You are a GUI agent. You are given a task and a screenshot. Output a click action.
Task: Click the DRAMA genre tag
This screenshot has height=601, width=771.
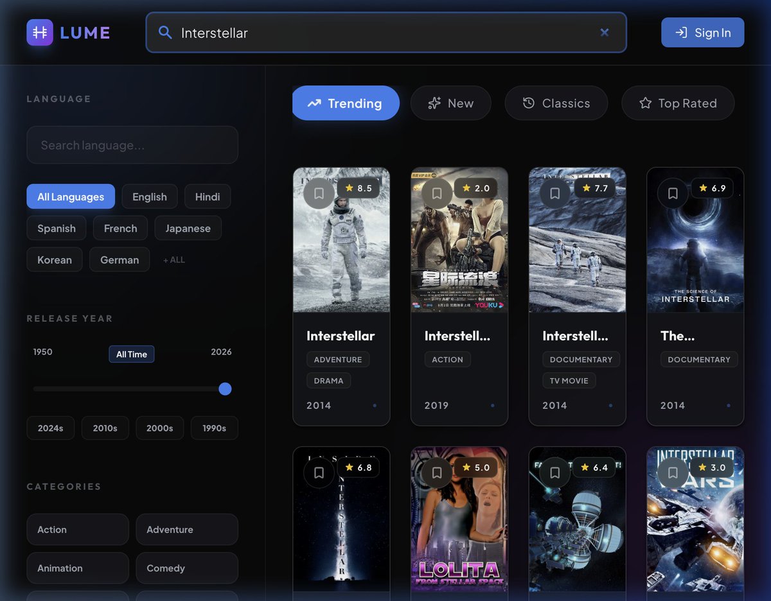click(328, 381)
